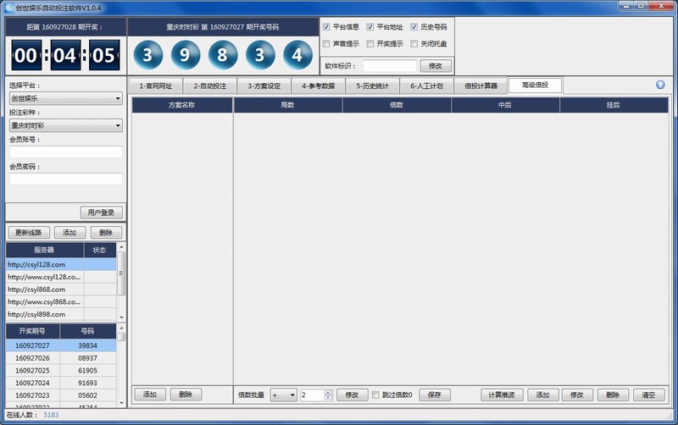Click the 计算推波 button
This screenshot has width=678, height=425.
(x=502, y=395)
